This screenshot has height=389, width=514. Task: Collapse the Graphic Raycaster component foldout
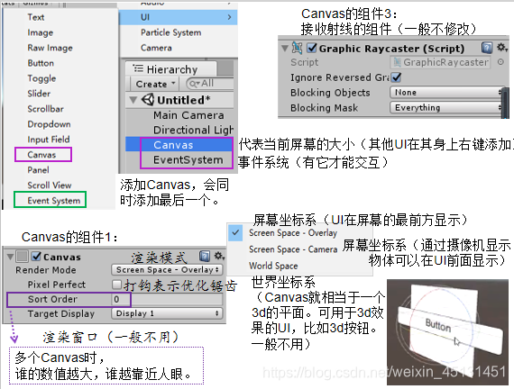pos(285,48)
